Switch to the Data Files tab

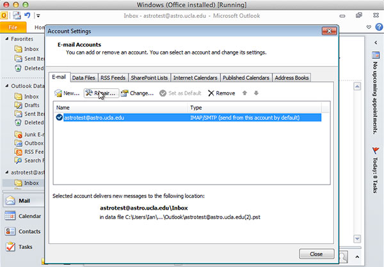pyautogui.click(x=83, y=78)
